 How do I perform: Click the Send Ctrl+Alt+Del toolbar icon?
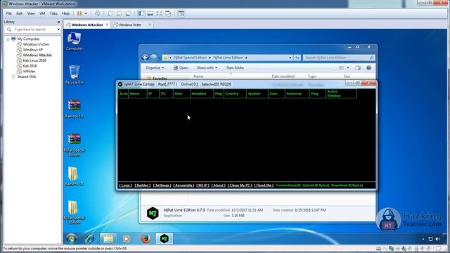pyautogui.click(x=98, y=13)
